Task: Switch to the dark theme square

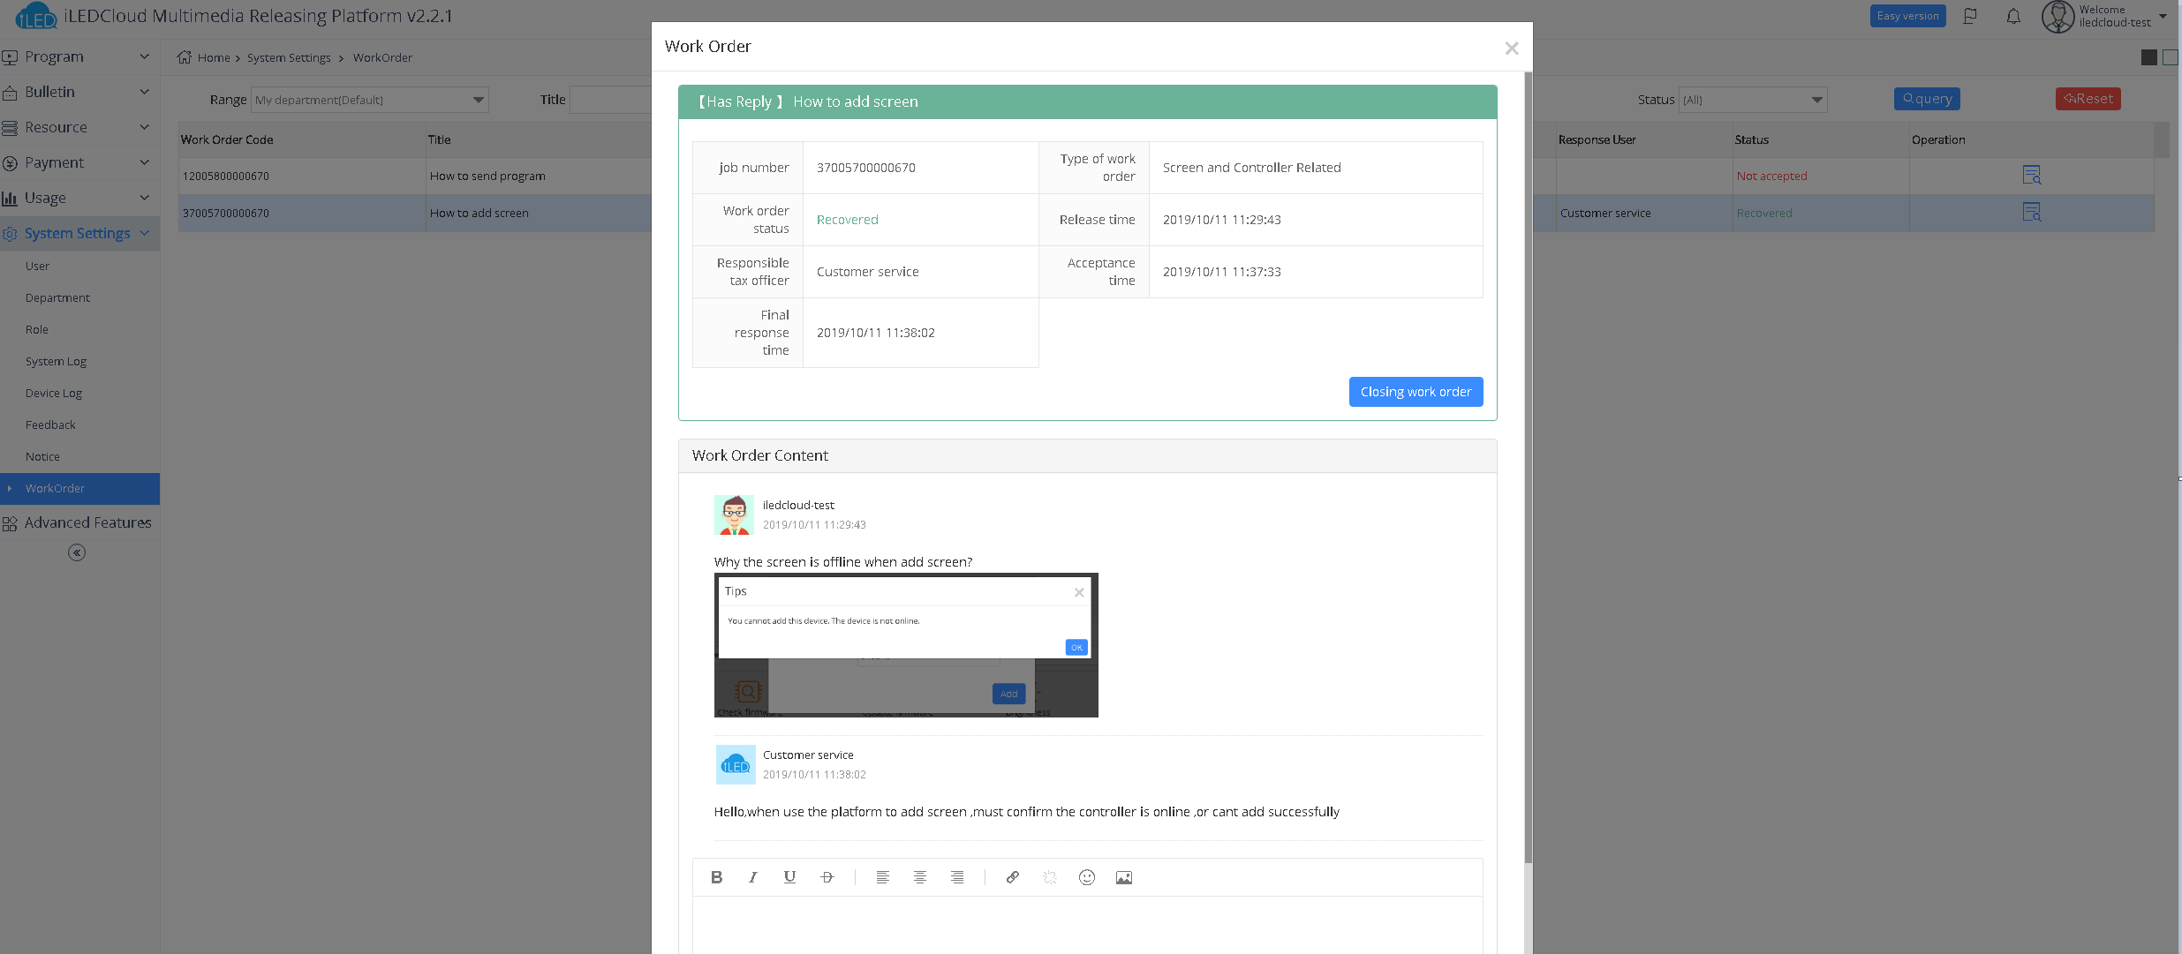Action: 2148,57
